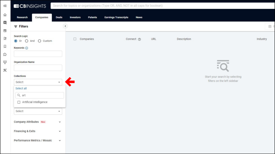275x154 pixels.
Task: Open the Select dropdown below collections list
Action: click(38, 111)
